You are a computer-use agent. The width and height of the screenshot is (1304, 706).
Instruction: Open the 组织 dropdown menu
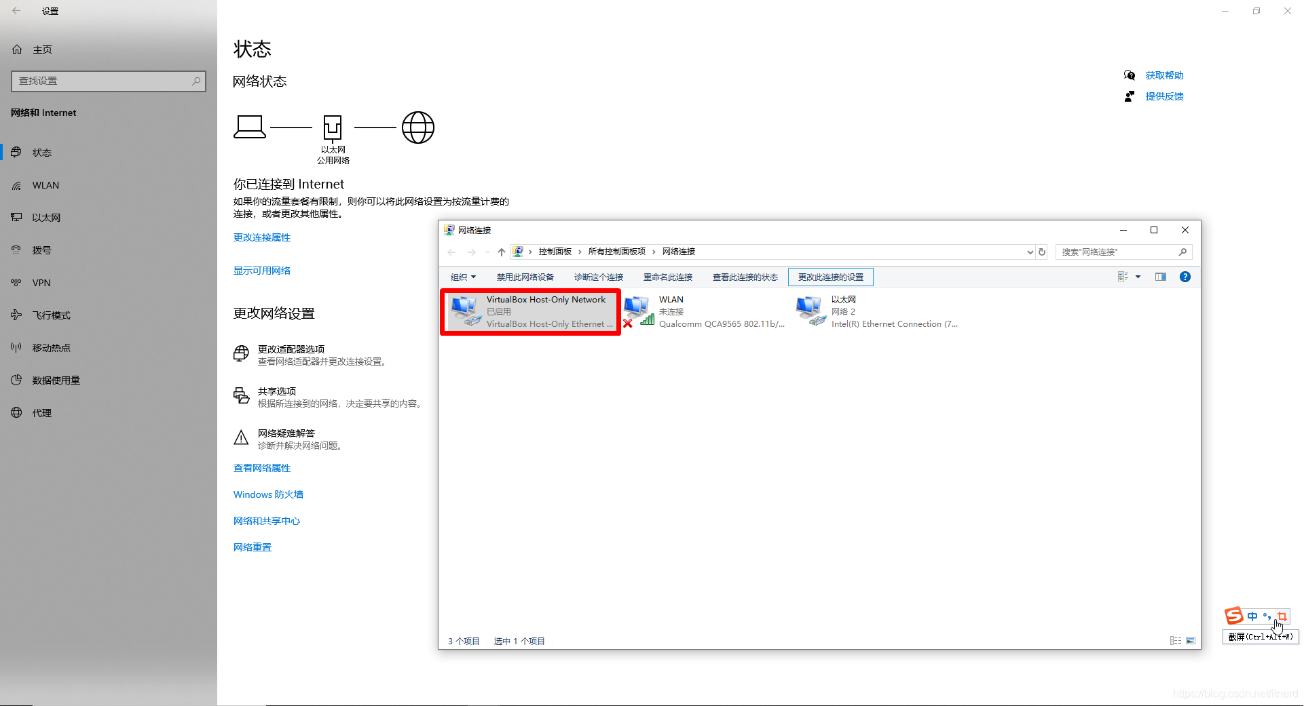tap(464, 277)
